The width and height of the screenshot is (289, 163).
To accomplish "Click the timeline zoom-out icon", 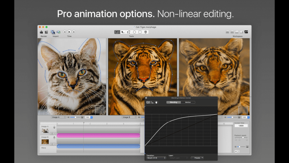I will pos(236,147).
